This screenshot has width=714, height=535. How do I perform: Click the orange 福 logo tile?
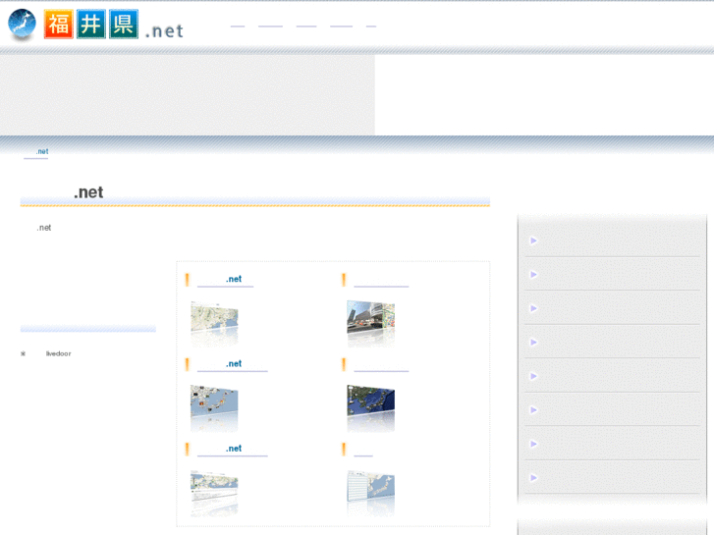coord(59,25)
